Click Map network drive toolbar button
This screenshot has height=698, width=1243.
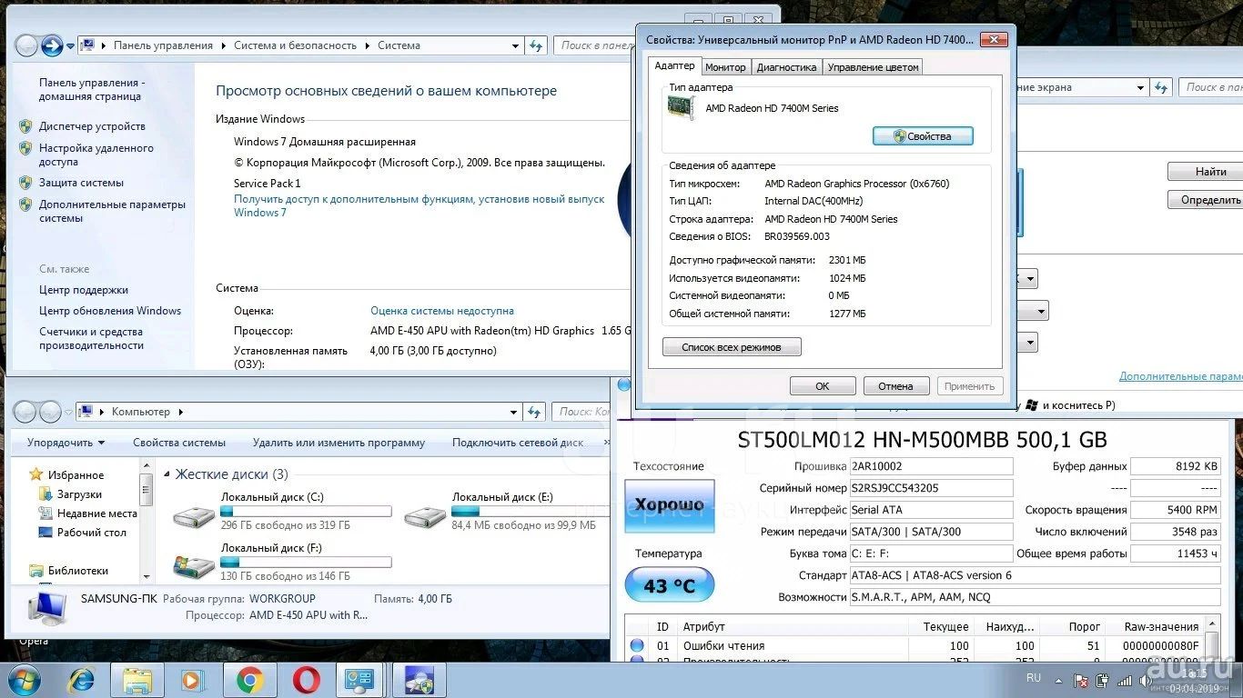[x=518, y=443]
